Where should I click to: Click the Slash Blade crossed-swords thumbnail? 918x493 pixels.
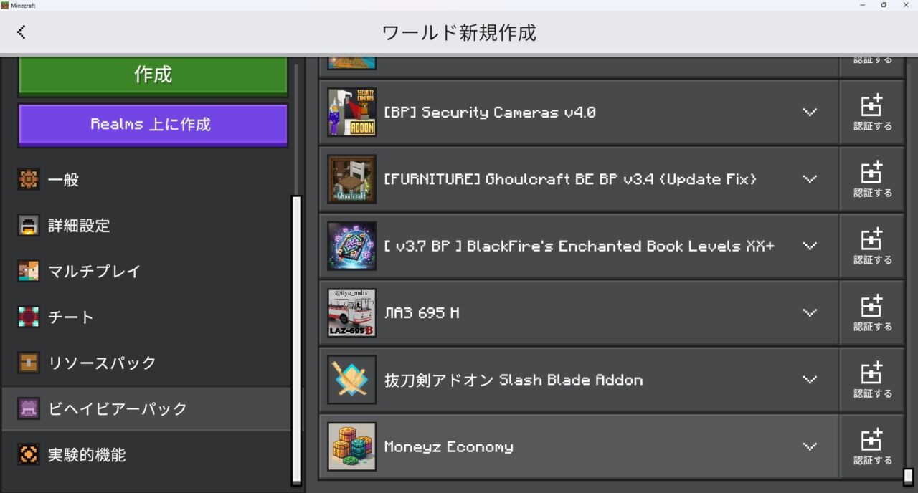tap(351, 380)
